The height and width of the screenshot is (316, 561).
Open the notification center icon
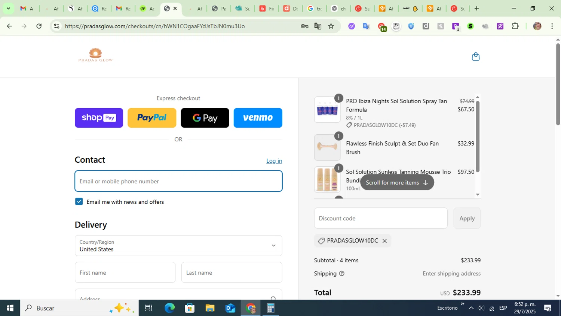tap(548, 308)
